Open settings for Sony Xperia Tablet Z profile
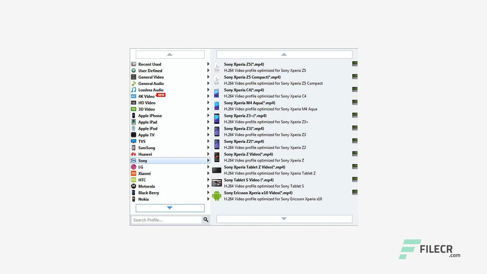Viewport: 487px width, 274px height. tap(354, 166)
